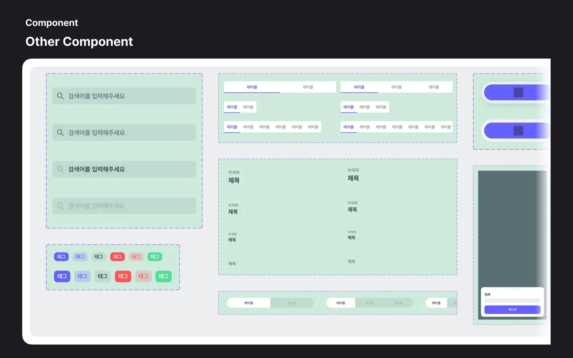573x358 pixels.
Task: Click the square icon in the upper purple pill button
Action: [519, 93]
